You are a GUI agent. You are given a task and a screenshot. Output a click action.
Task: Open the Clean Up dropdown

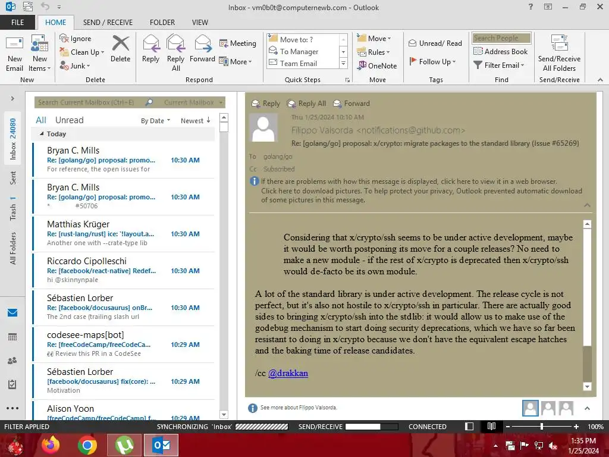coord(82,52)
